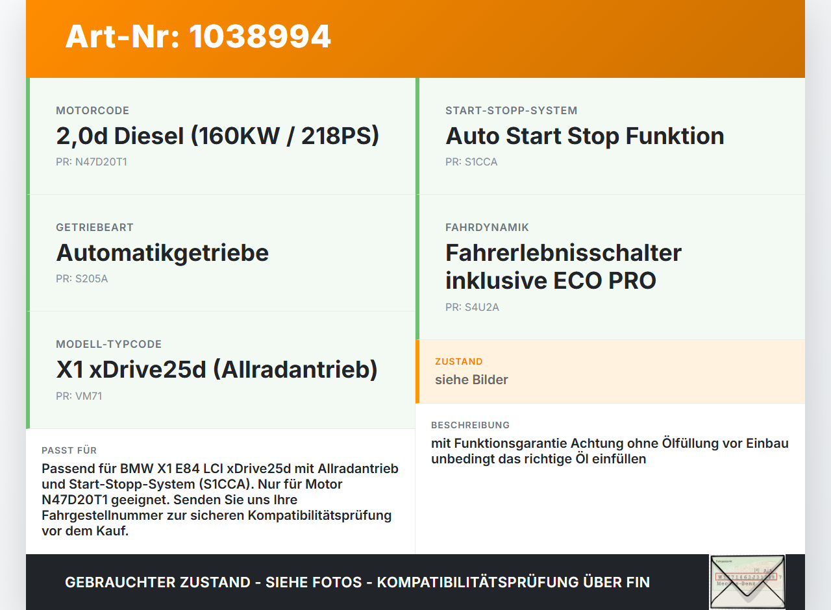The height and width of the screenshot is (610, 831).
Task: Click the FAHRDYNAMIK label
Action: point(487,227)
